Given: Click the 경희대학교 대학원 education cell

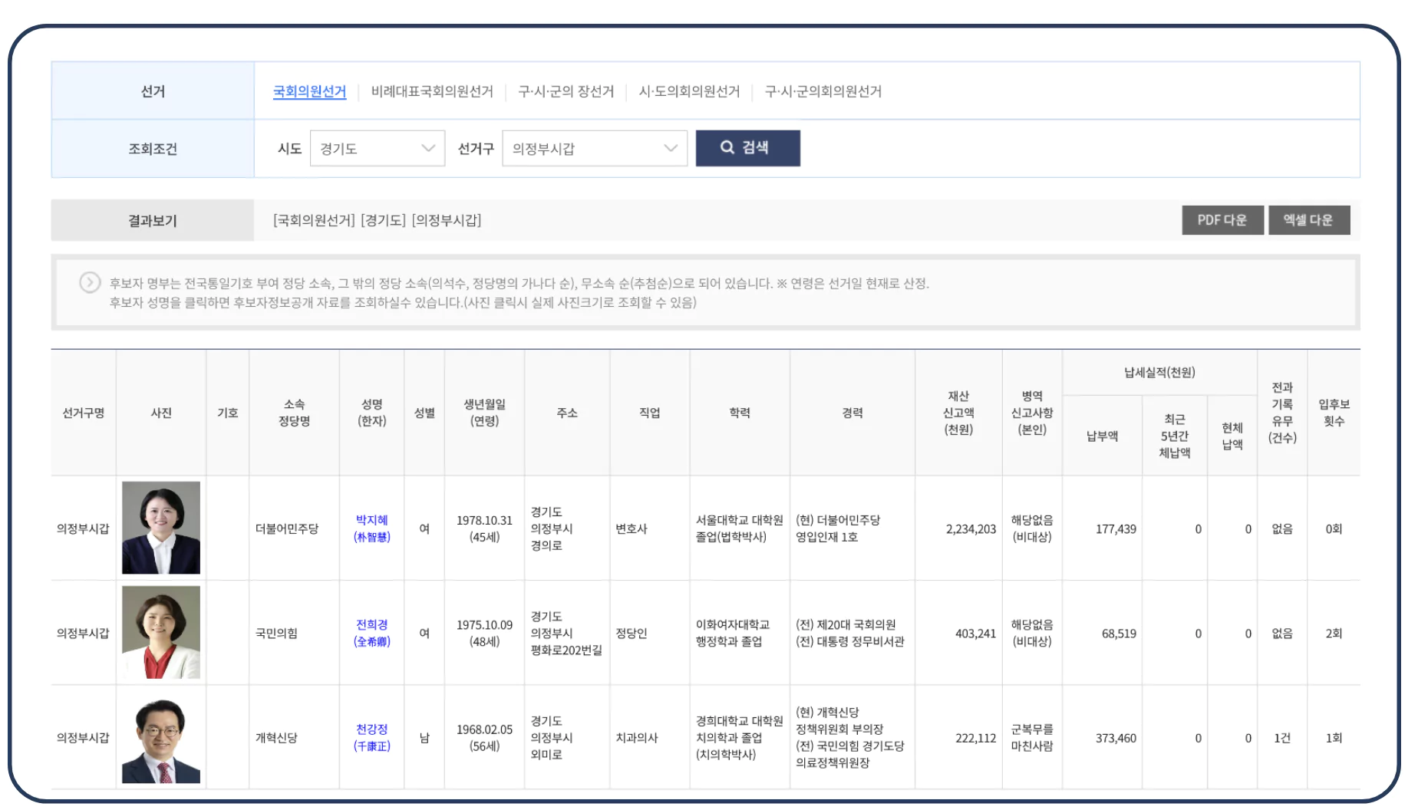Looking at the screenshot, I should click(x=739, y=737).
